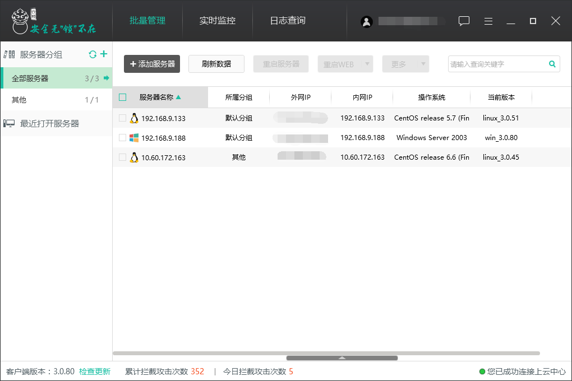Click the Windows icon beside 192.168.9.188
This screenshot has height=381, width=572.
135,138
